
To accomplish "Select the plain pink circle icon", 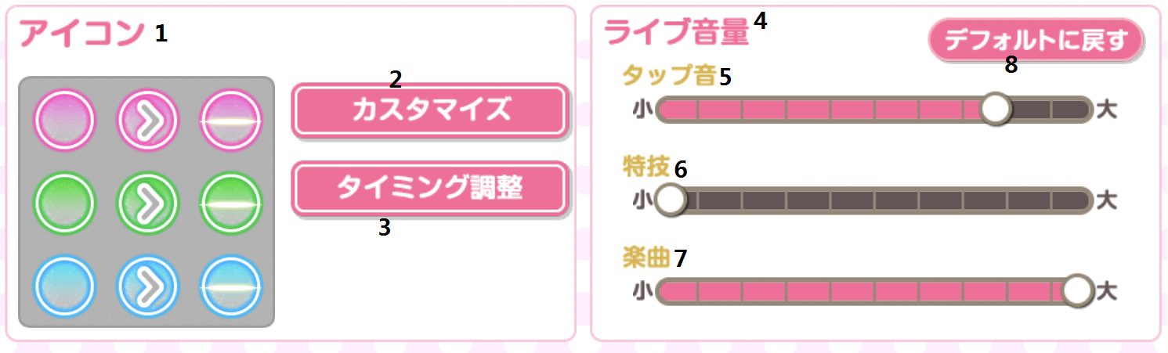I will coord(64,121).
